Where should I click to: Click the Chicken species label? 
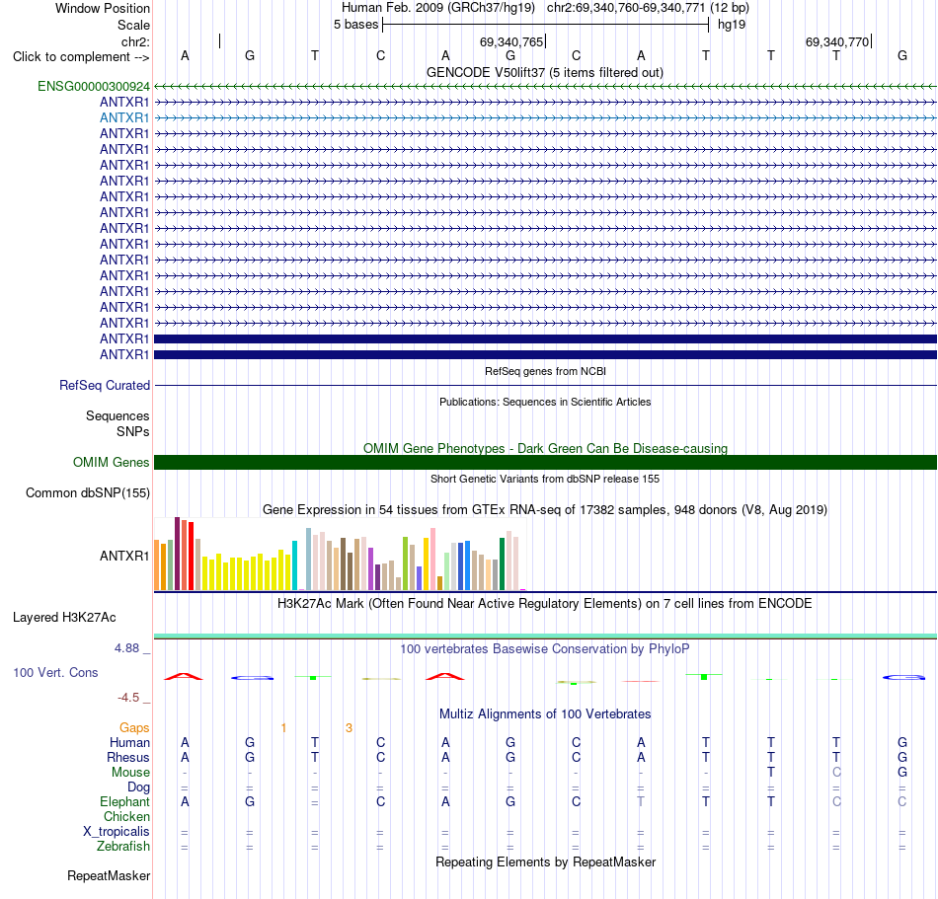coord(126,816)
